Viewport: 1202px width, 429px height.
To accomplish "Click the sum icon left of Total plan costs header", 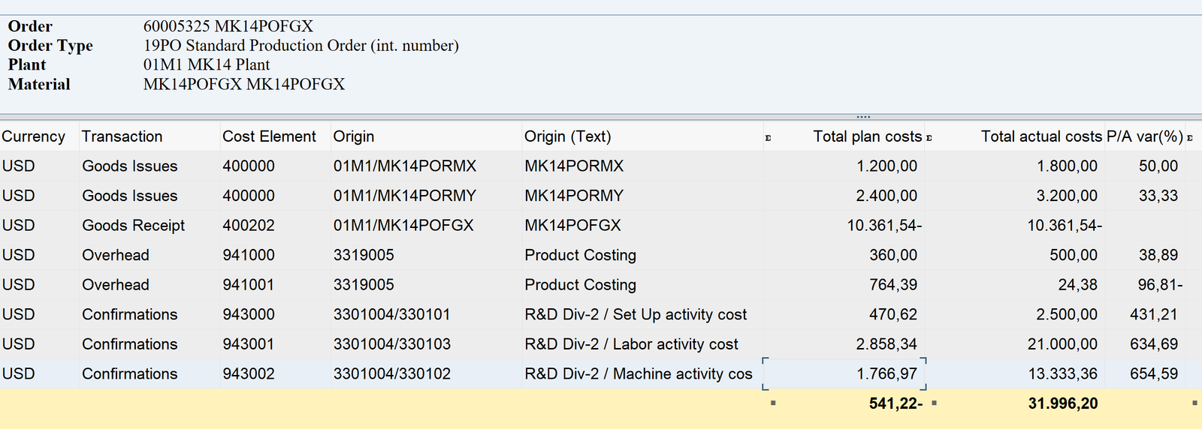I will coord(768,138).
